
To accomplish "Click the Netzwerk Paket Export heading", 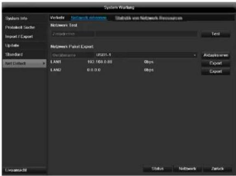I will (x=72, y=47).
